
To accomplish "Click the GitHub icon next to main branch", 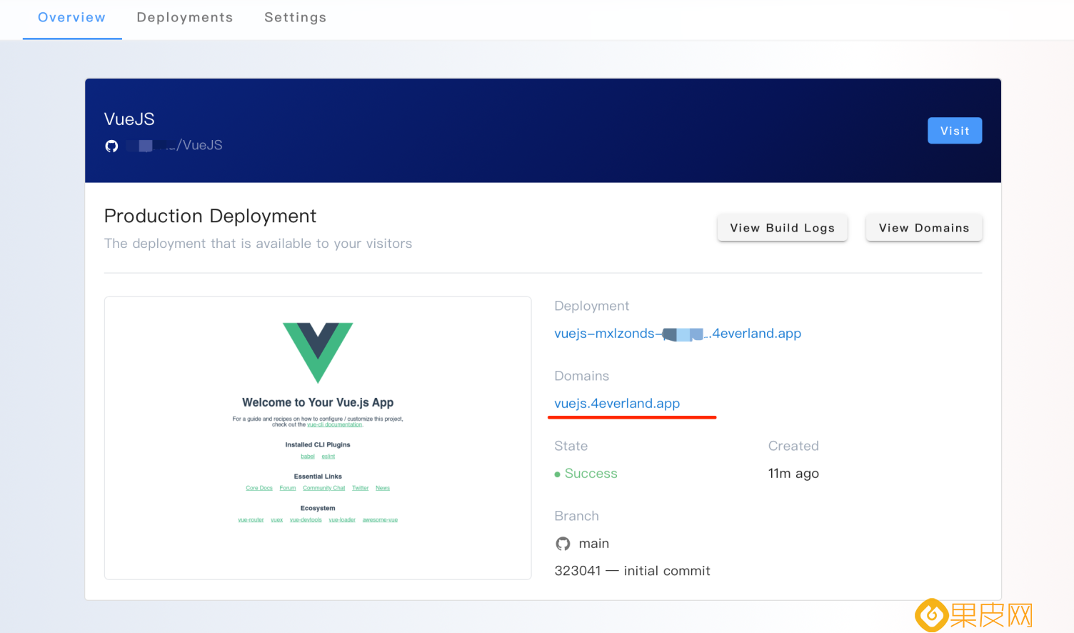I will [x=563, y=544].
